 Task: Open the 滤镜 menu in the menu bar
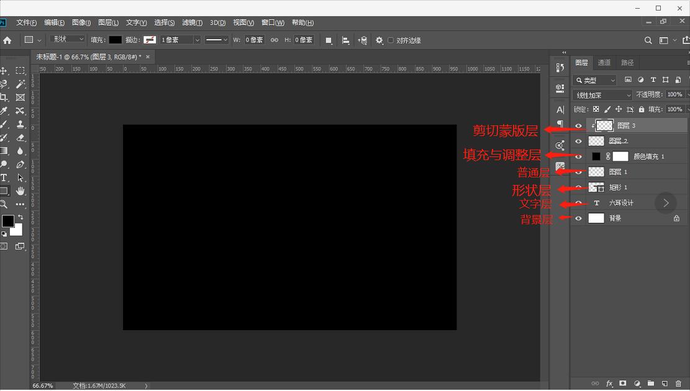tap(193, 22)
